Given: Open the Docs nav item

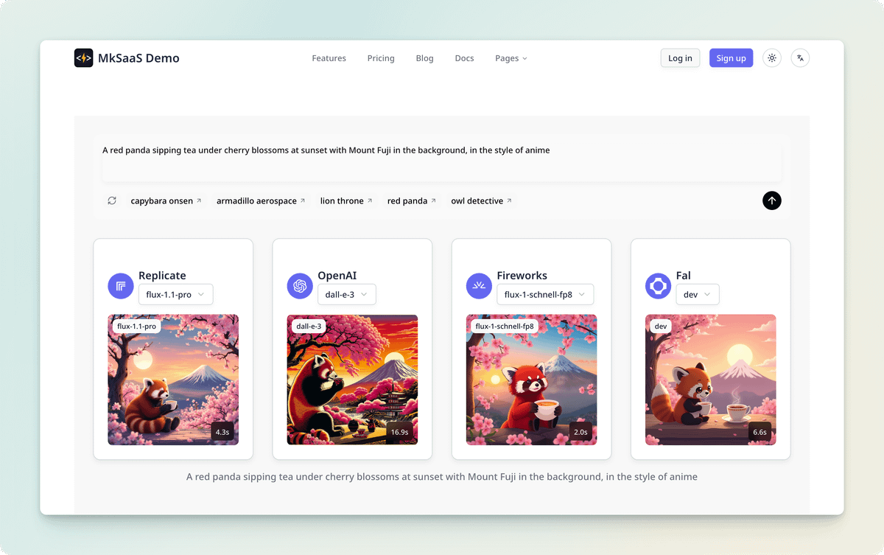Looking at the screenshot, I should 464,58.
